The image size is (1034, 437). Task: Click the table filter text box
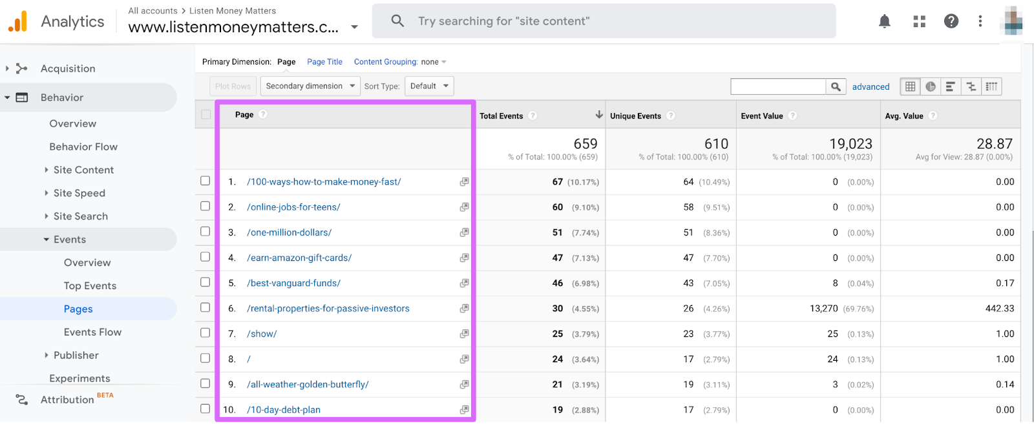coord(778,86)
